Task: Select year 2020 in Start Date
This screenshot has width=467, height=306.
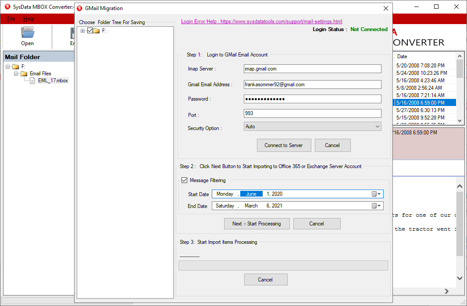Action: (277, 194)
